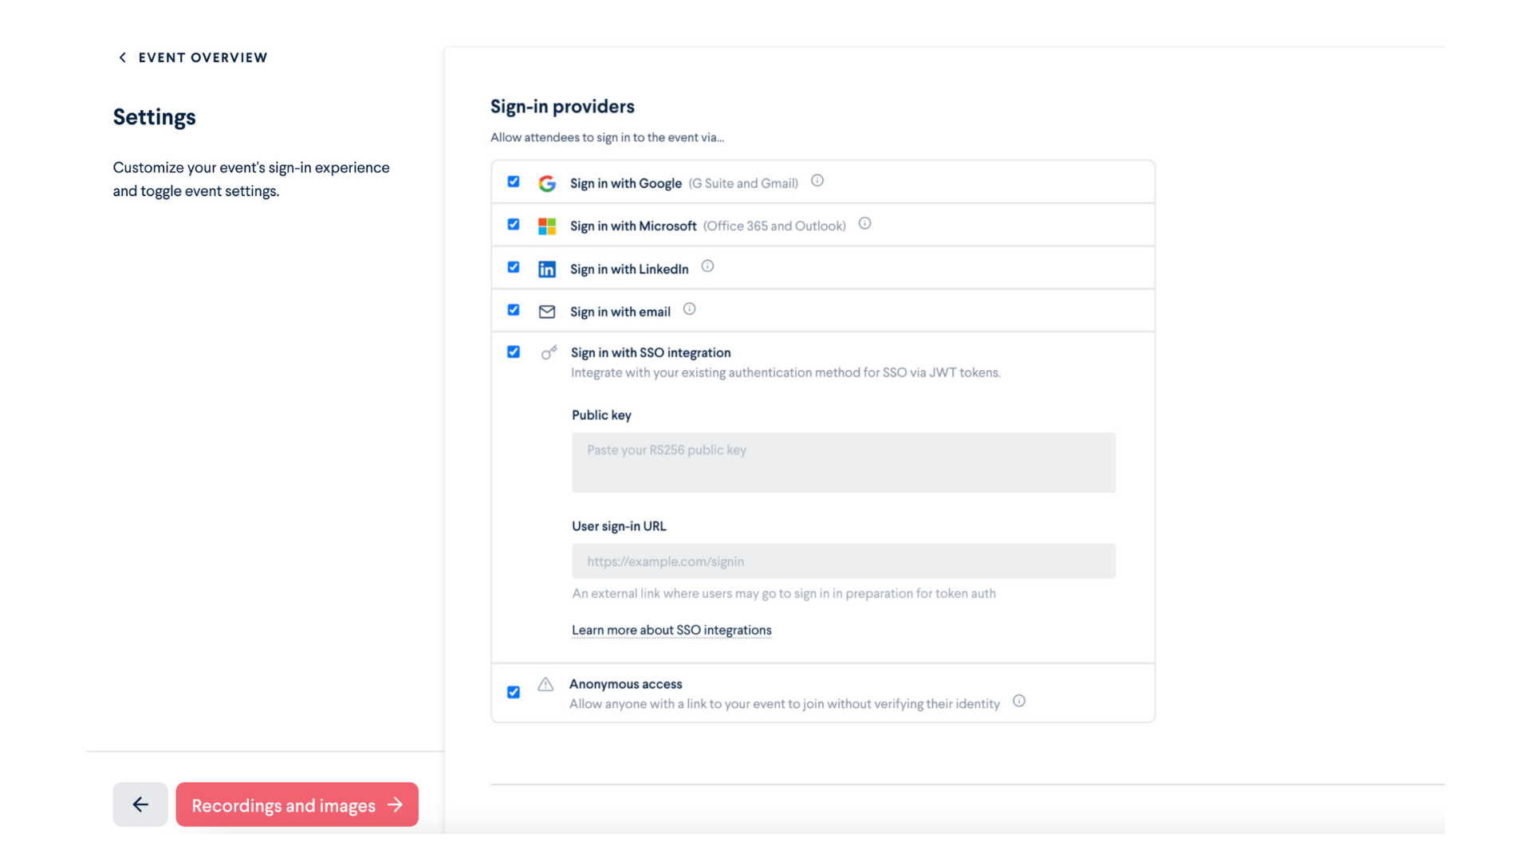Show info for Sign in with email

pyautogui.click(x=690, y=309)
